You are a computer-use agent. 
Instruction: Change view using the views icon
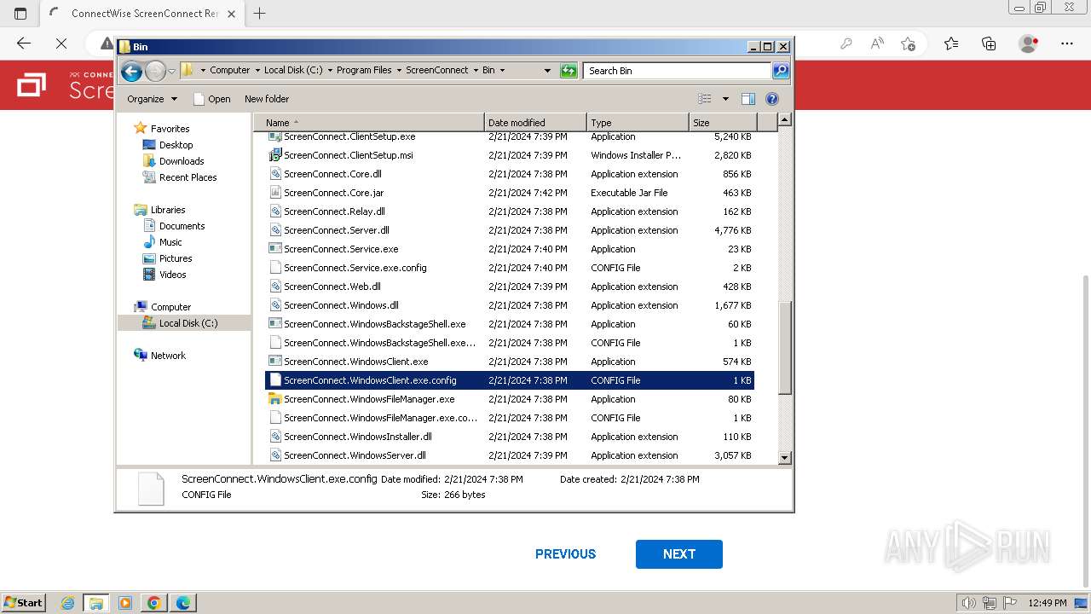[x=704, y=99]
